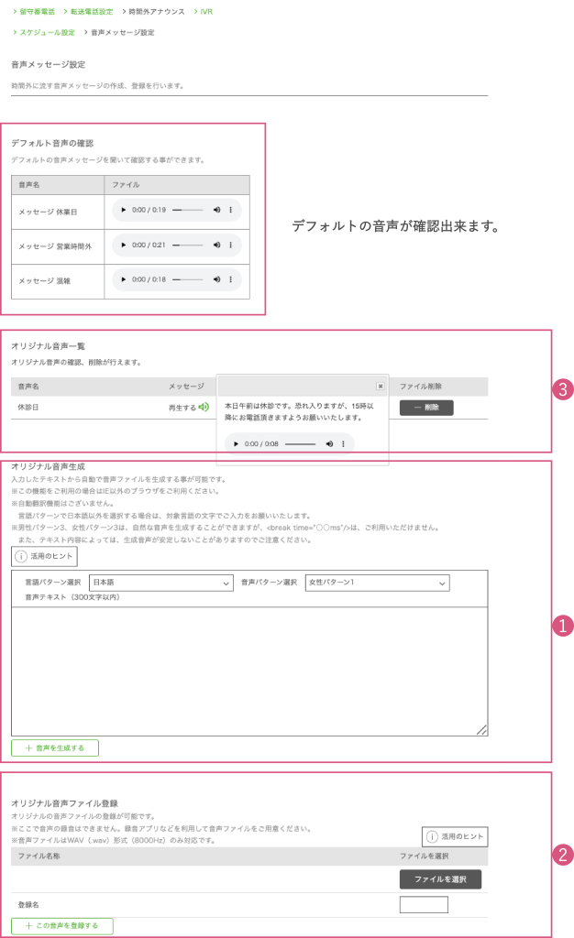Seek in the メッセージ 休業日 audio progress bar
Image resolution: width=574 pixels, height=938 pixels.
pyautogui.click(x=188, y=210)
